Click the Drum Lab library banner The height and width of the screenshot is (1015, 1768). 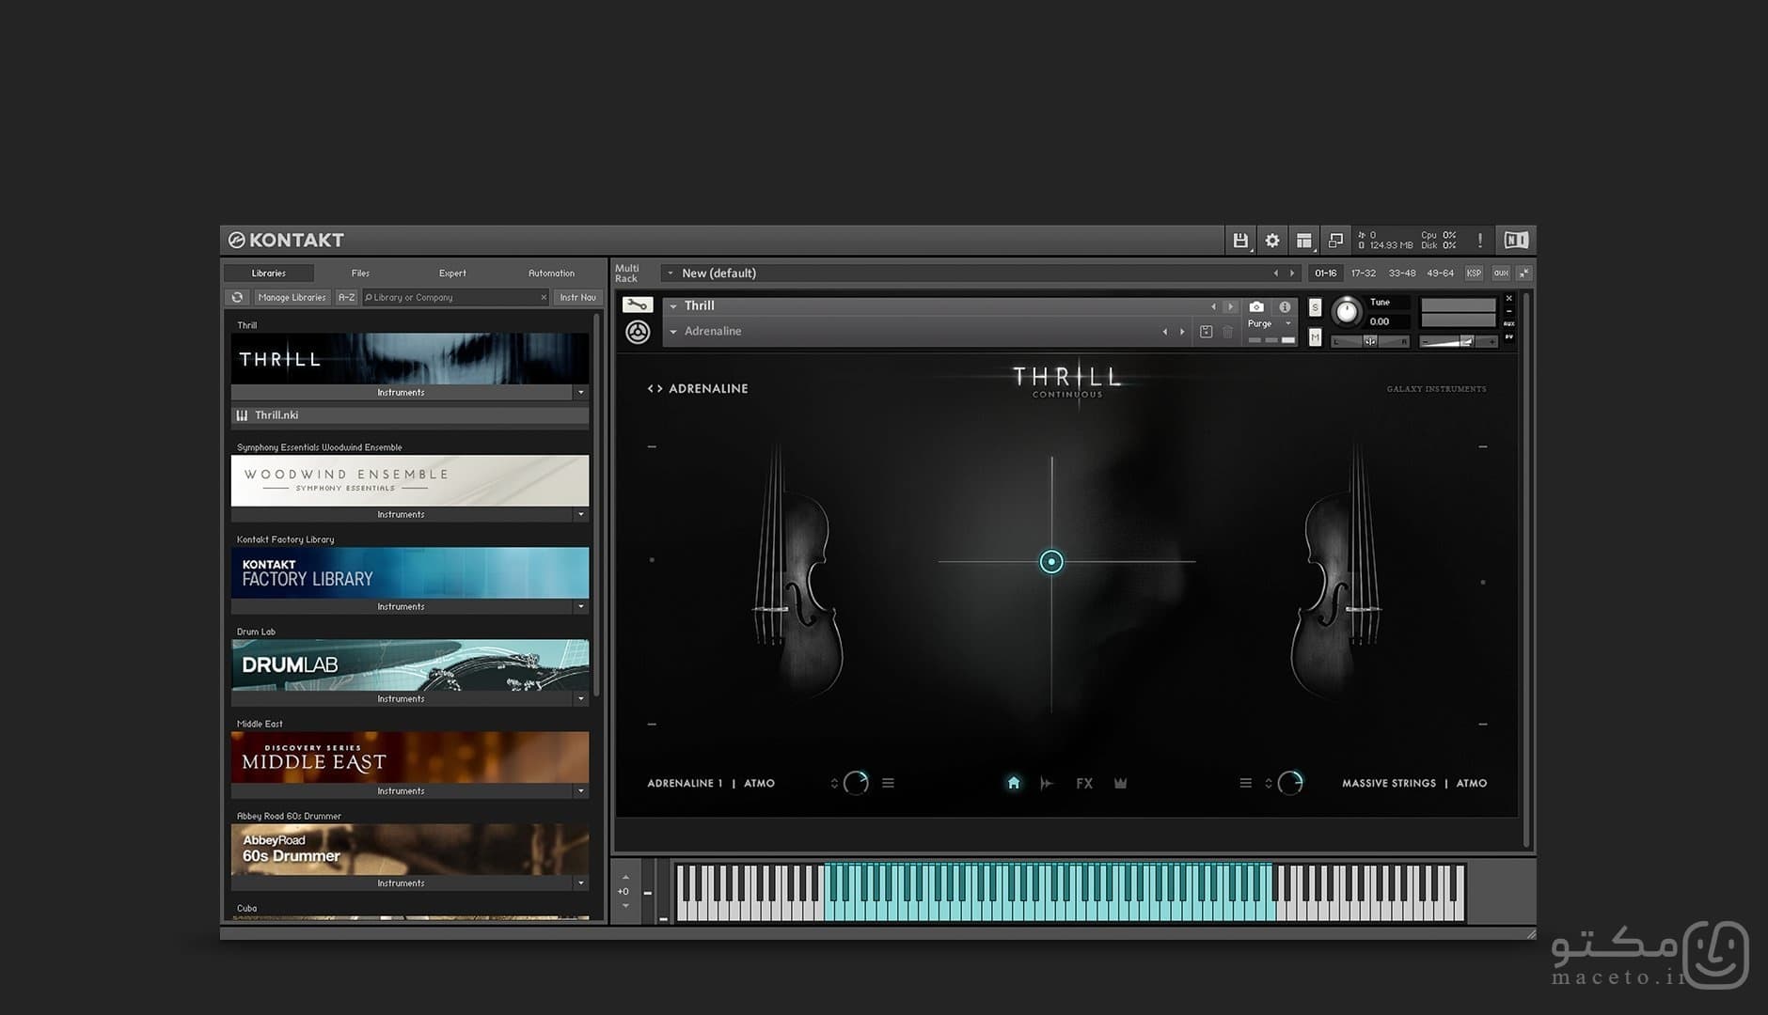(x=410, y=665)
